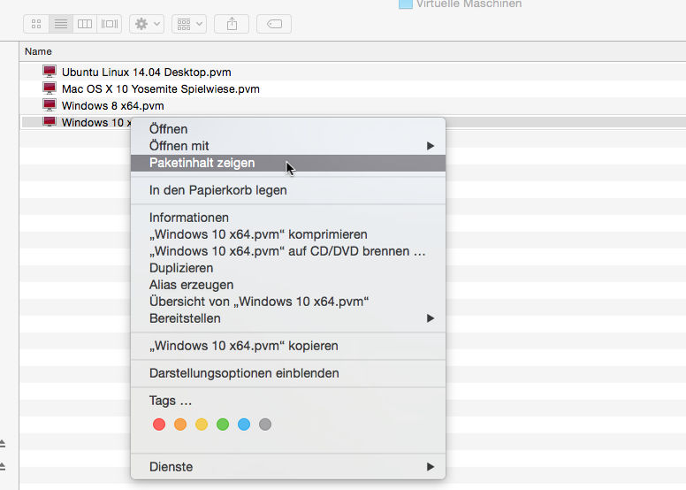Choose Darstellungsoptionen einblenden

tap(288, 373)
